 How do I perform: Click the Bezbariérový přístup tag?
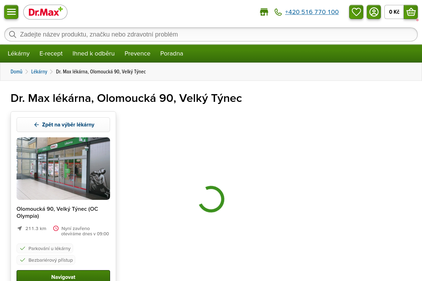pyautogui.click(x=46, y=260)
